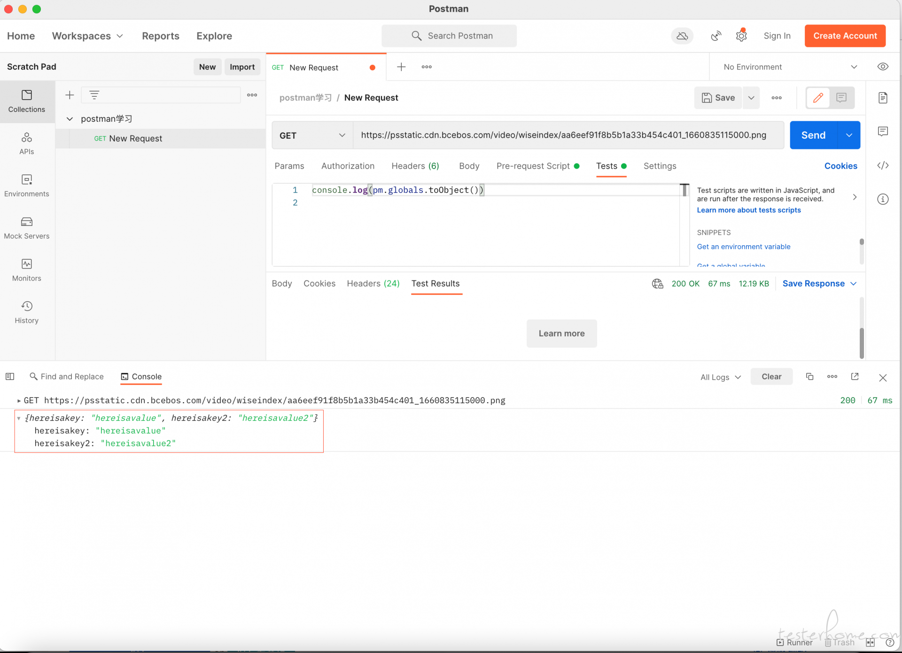Open the Environments sidebar panel

coord(27,186)
